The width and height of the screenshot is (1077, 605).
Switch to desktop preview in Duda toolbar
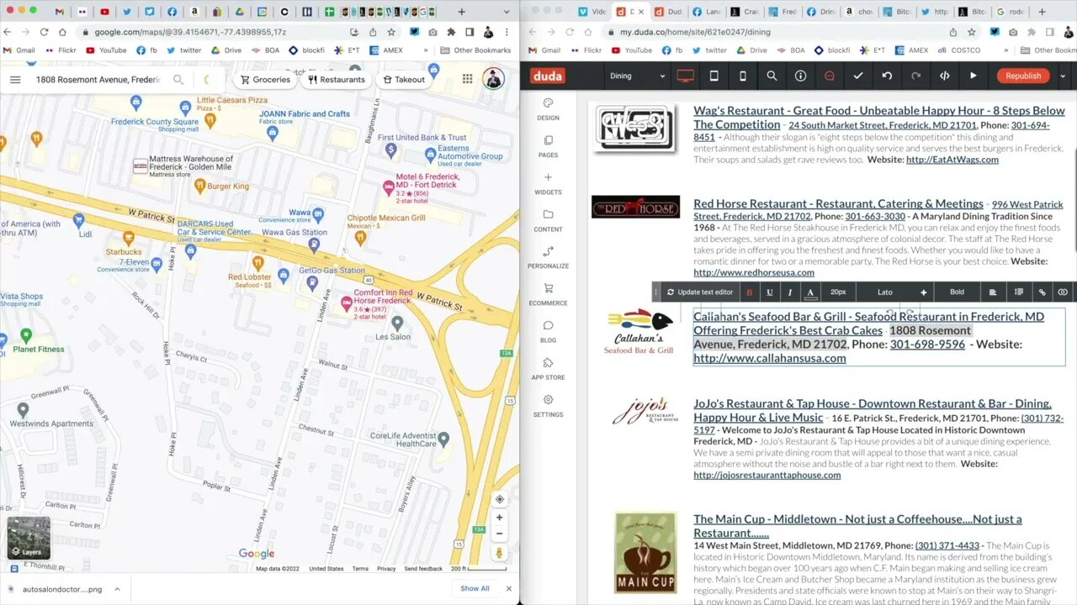tap(685, 76)
